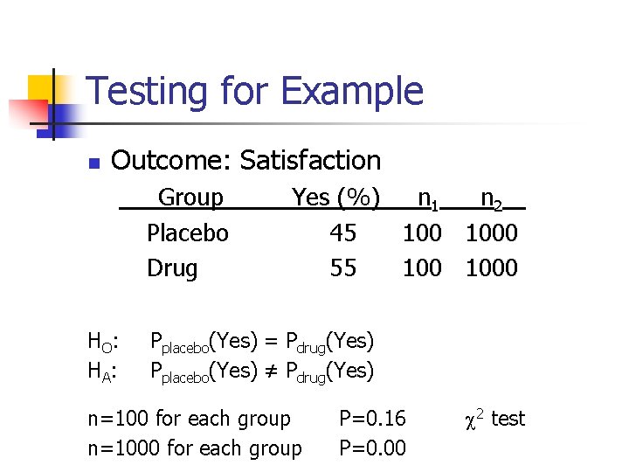Click the 'Drug' row label

click(172, 268)
